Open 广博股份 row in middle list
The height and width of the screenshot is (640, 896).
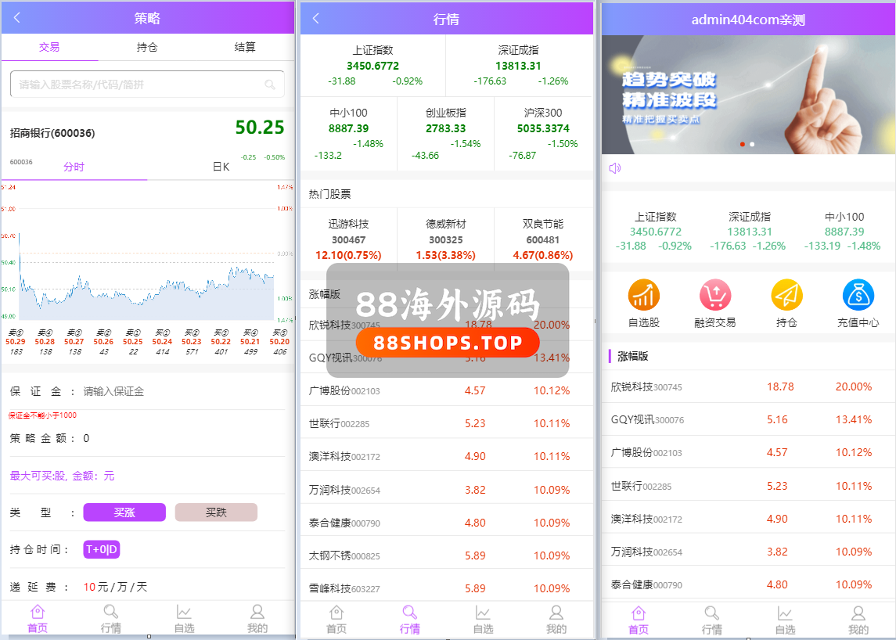click(446, 390)
